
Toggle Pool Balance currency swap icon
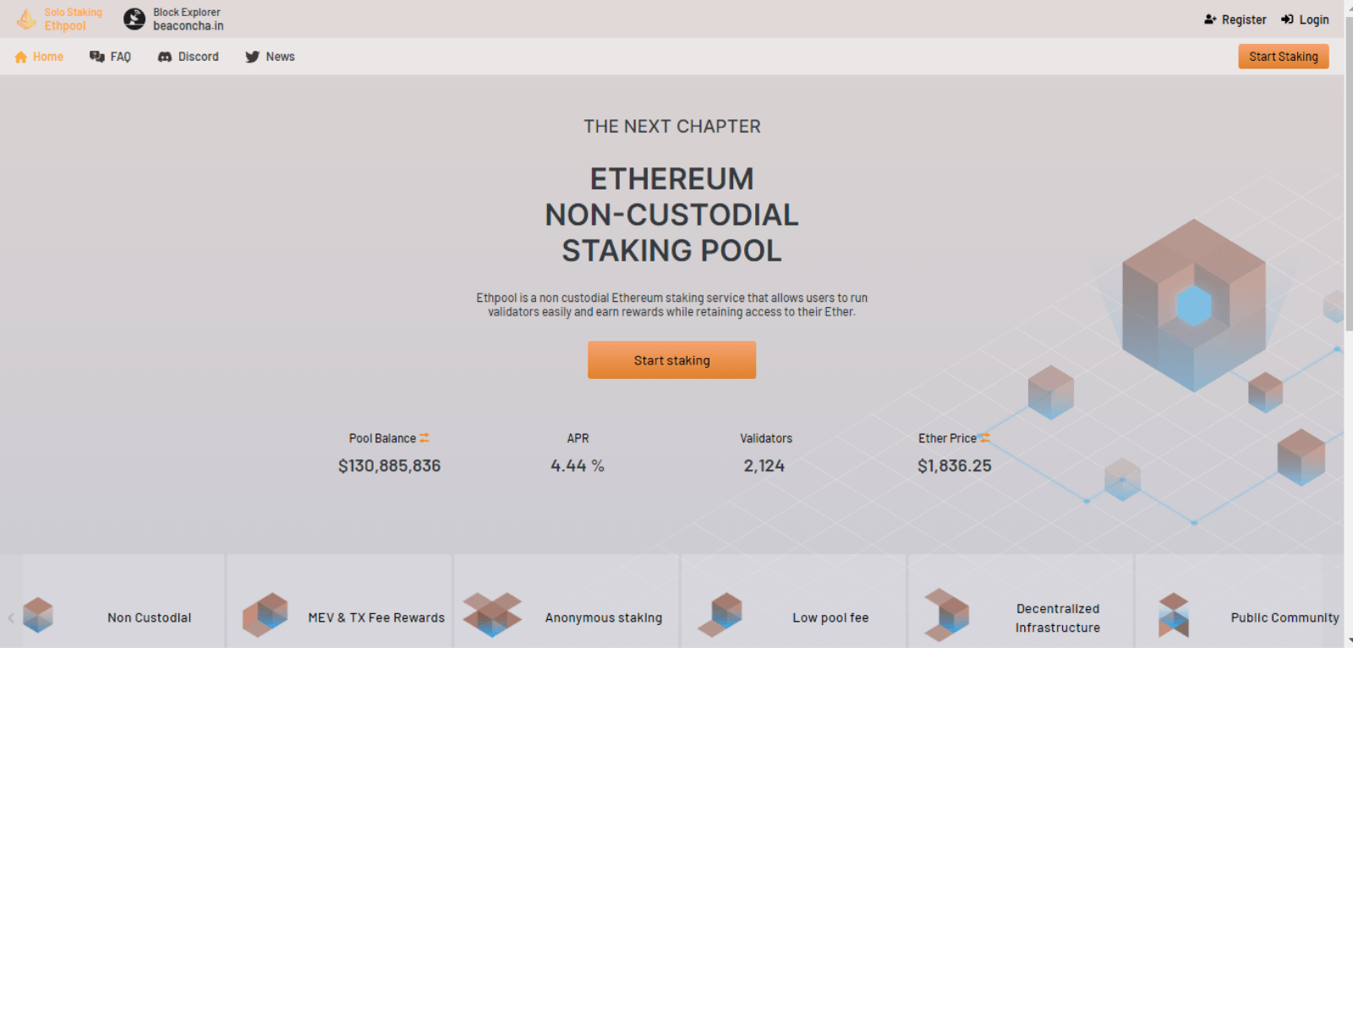click(425, 437)
